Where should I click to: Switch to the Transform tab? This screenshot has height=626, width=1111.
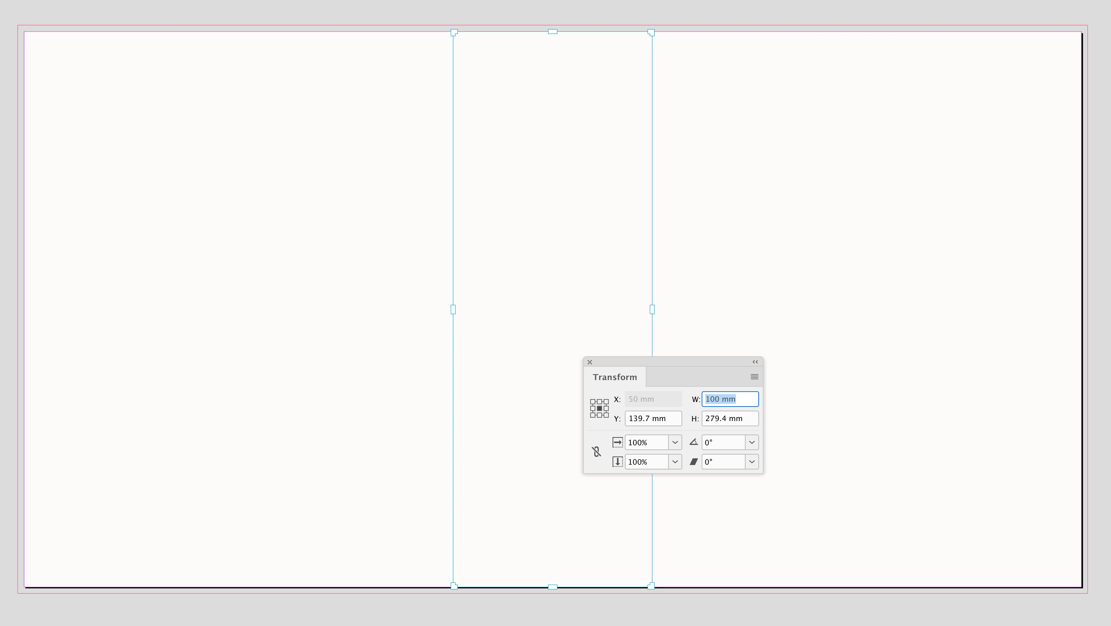coord(614,377)
